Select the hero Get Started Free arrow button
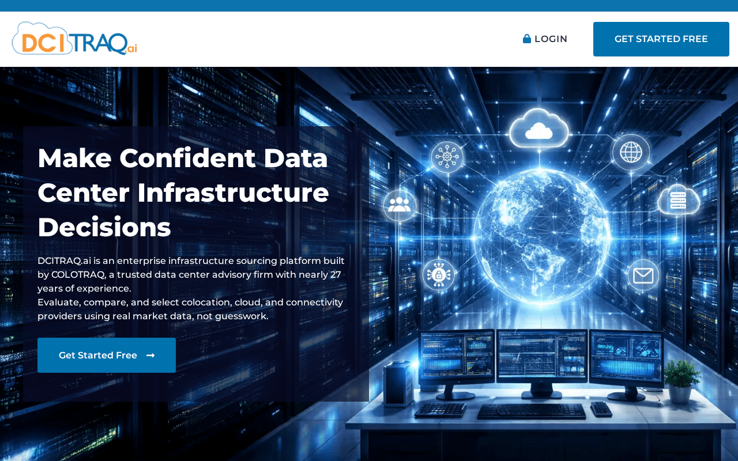This screenshot has width=738, height=461. (107, 355)
